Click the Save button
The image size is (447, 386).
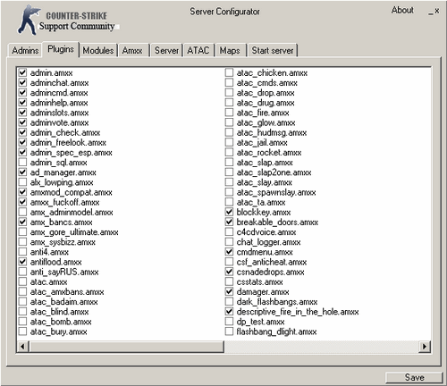414,377
